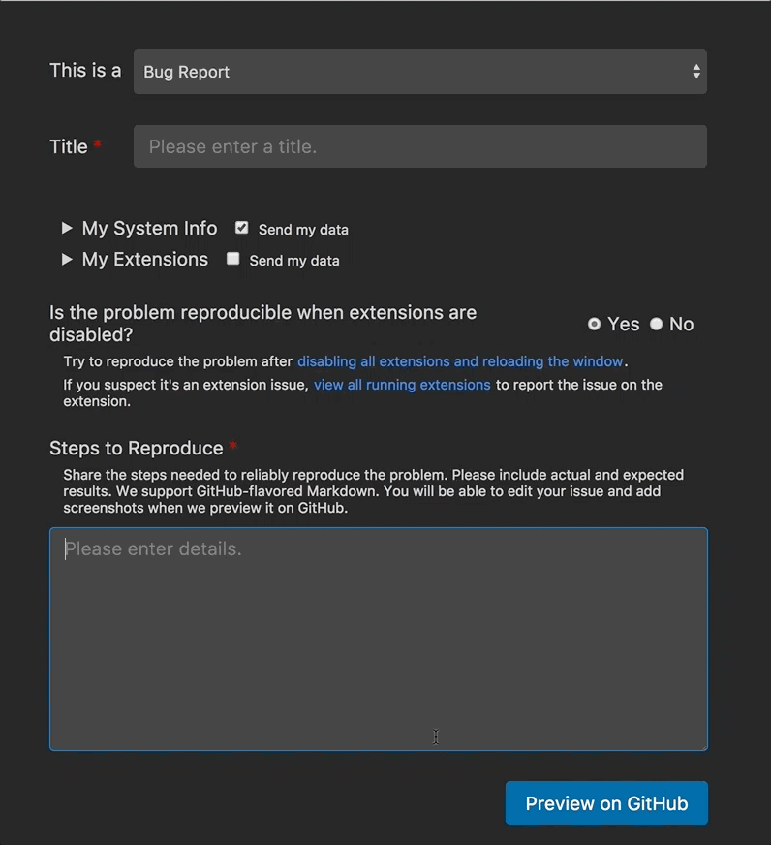
Task: Expand the My Extensions disclosure triangle
Action: point(67,259)
